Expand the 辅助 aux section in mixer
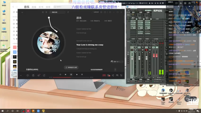The width and height of the screenshot is (201, 113). [x=128, y=17]
